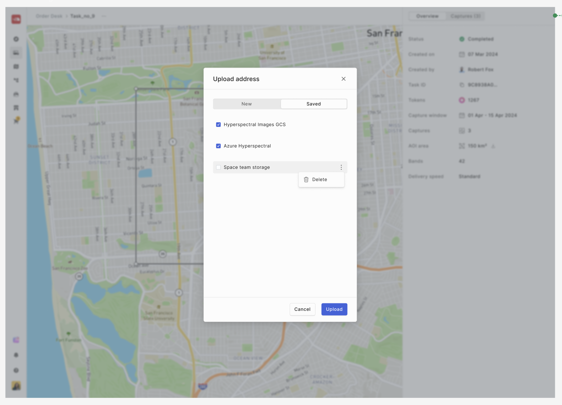Image resolution: width=562 pixels, height=405 pixels.
Task: Click the pink Tokens icon beside 1267
Action: 462,100
